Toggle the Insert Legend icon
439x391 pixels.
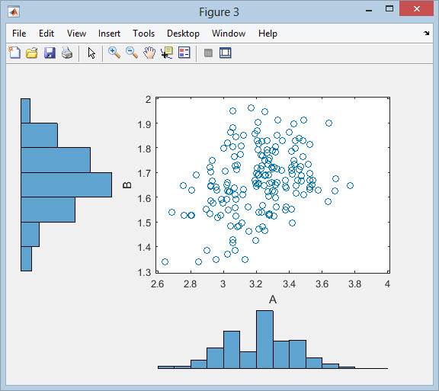point(184,53)
